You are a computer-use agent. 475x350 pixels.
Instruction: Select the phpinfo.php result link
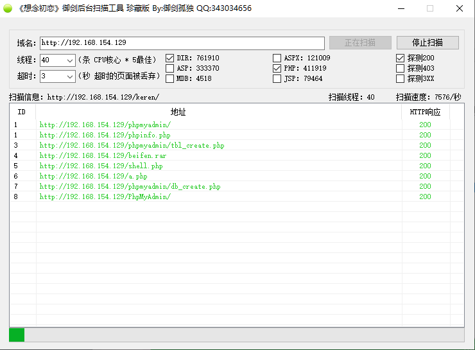pos(105,135)
